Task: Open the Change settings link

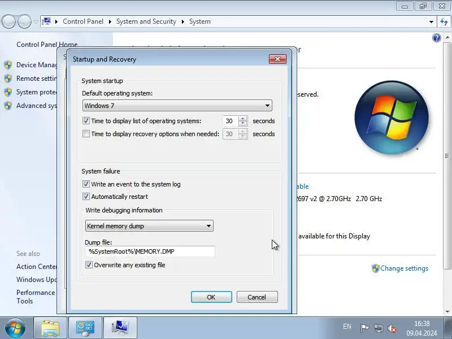Action: (404, 268)
